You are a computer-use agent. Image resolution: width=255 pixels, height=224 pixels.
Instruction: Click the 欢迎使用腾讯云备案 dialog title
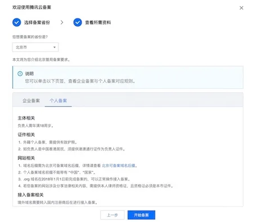pyautogui.click(x=32, y=7)
